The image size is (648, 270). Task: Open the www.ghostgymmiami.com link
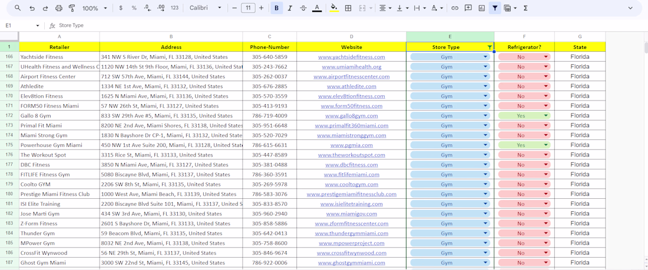tap(351, 262)
